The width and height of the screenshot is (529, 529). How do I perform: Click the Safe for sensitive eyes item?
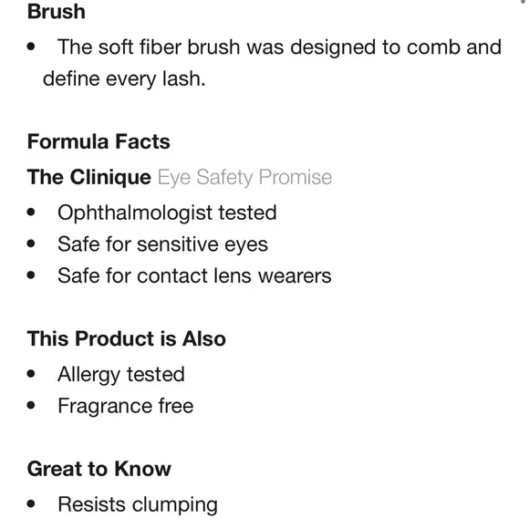click(x=162, y=244)
